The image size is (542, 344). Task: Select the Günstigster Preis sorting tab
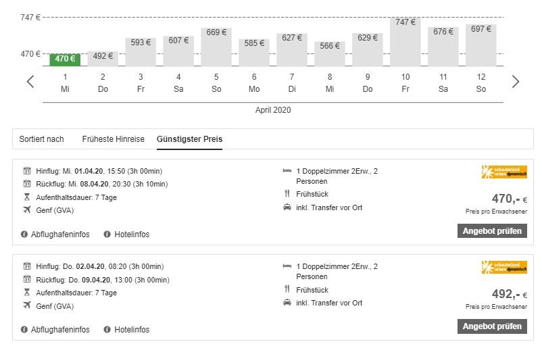pos(189,139)
